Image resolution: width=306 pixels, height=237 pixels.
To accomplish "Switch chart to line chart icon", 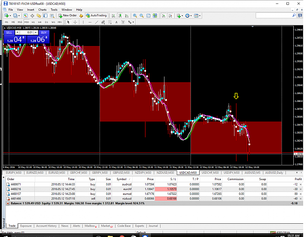I will [127, 16].
